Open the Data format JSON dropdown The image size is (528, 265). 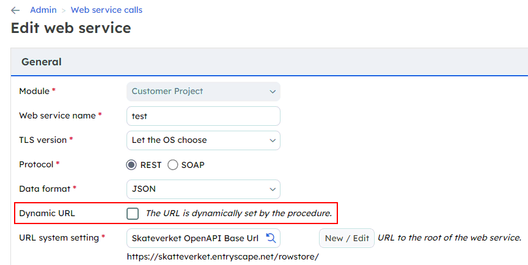pos(204,189)
